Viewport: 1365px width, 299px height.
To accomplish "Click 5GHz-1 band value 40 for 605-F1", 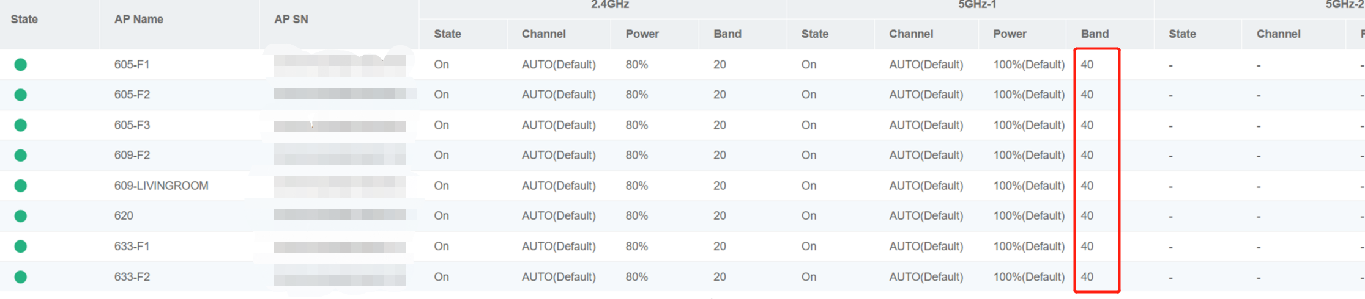I will tap(1087, 65).
